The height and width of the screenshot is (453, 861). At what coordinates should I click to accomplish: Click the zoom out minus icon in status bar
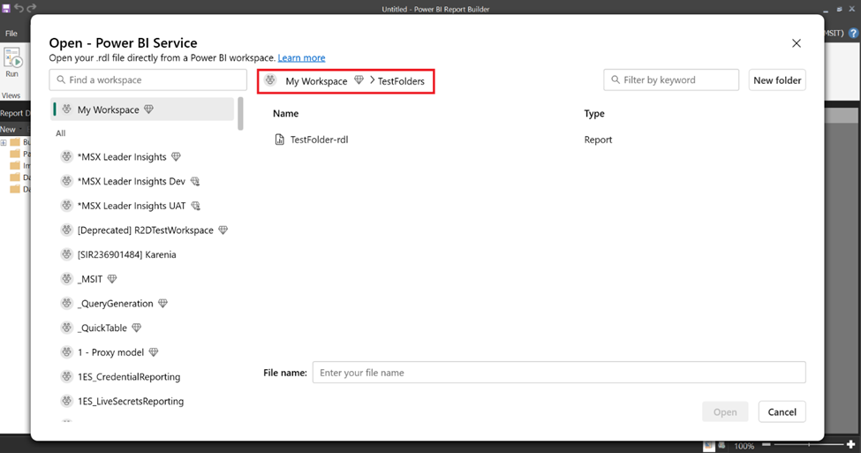pos(766,444)
